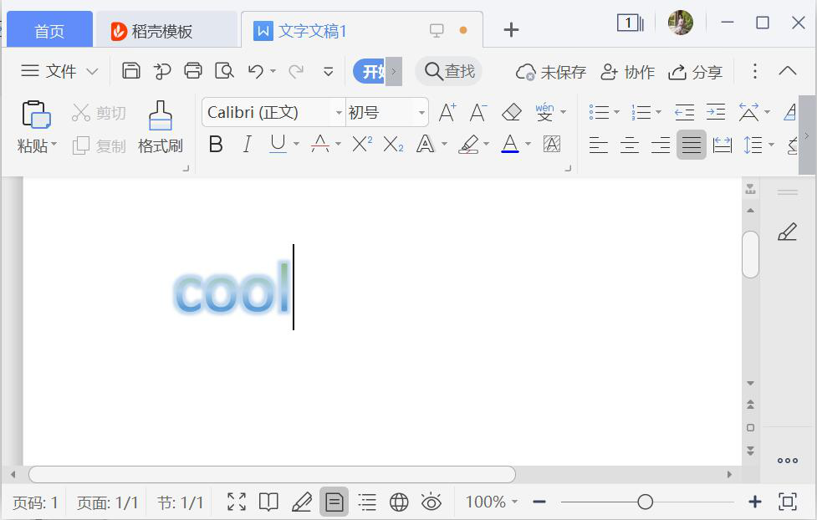Click the Save document icon
Viewport: 817px width, 520px height.
pos(131,71)
